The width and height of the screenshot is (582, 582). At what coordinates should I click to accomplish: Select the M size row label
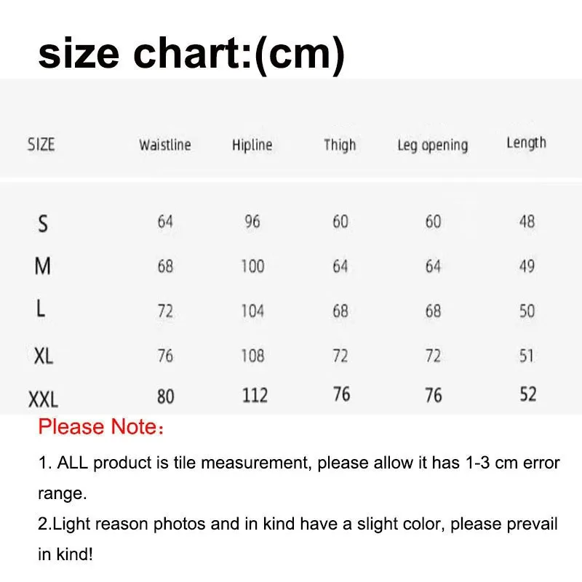pos(42,267)
